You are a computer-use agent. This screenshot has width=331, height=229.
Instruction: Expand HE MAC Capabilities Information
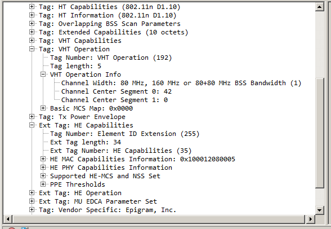coord(43,159)
